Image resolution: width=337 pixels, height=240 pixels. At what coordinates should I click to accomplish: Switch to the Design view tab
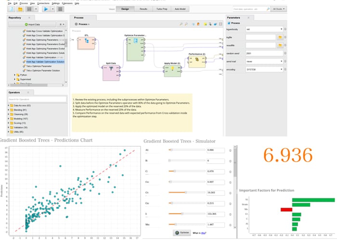(x=125, y=9)
